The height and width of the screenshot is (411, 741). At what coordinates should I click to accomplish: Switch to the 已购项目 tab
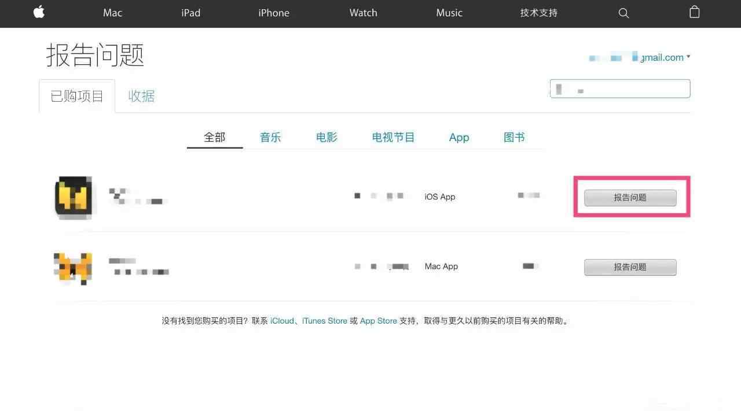[x=77, y=96]
